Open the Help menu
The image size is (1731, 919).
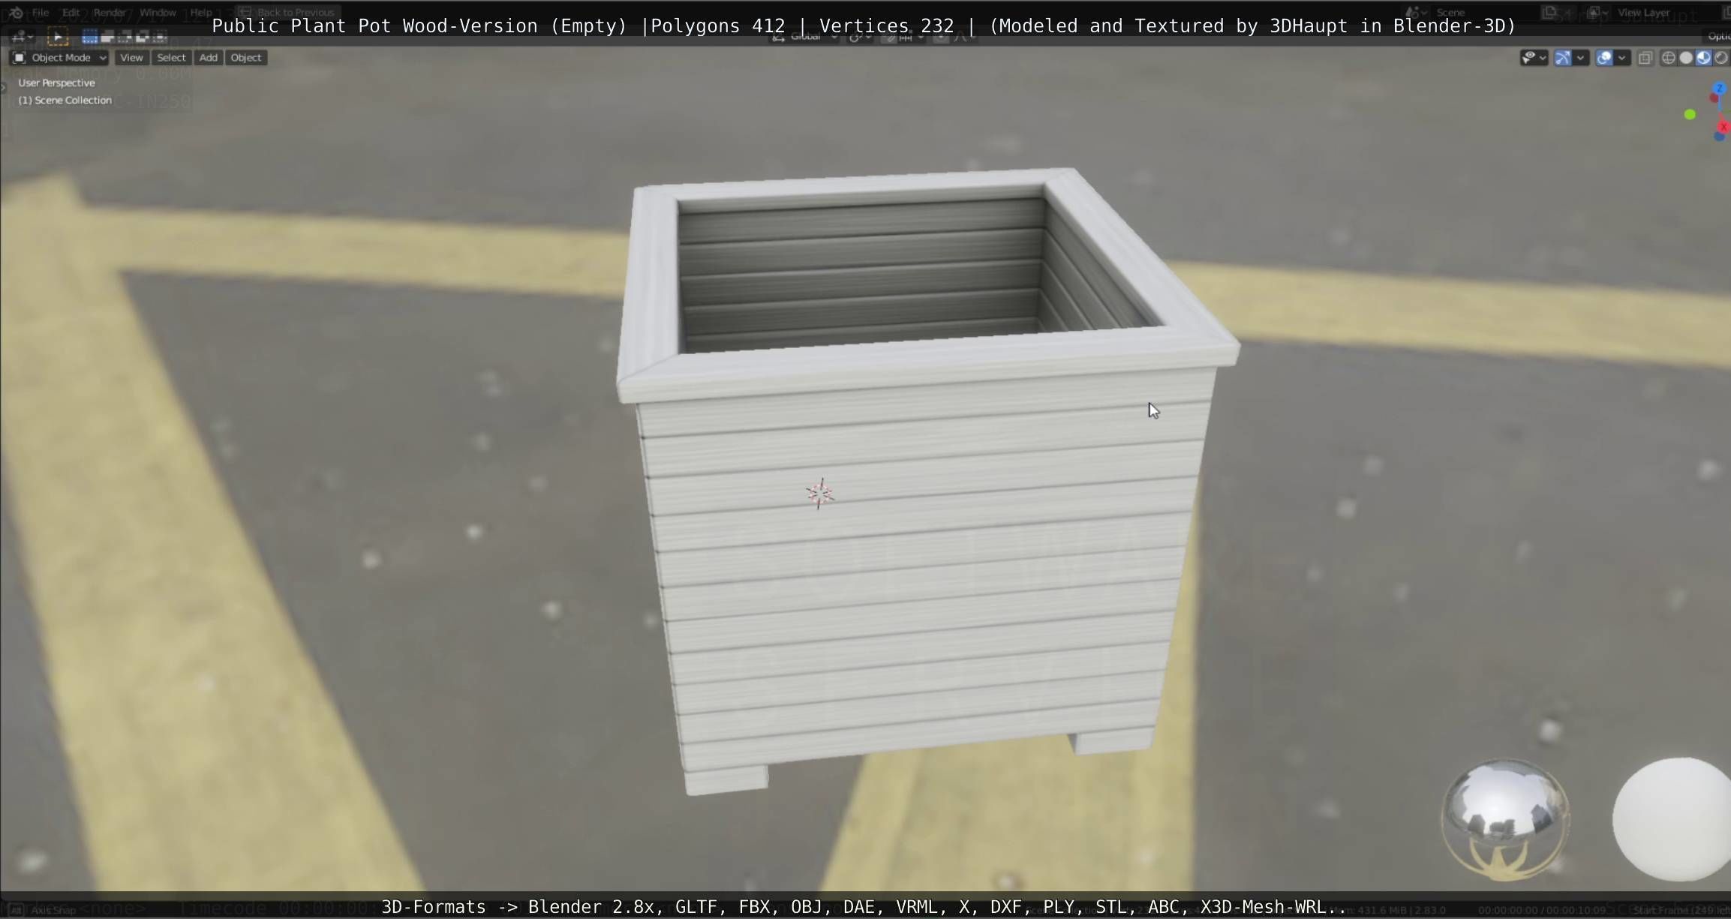tap(201, 13)
